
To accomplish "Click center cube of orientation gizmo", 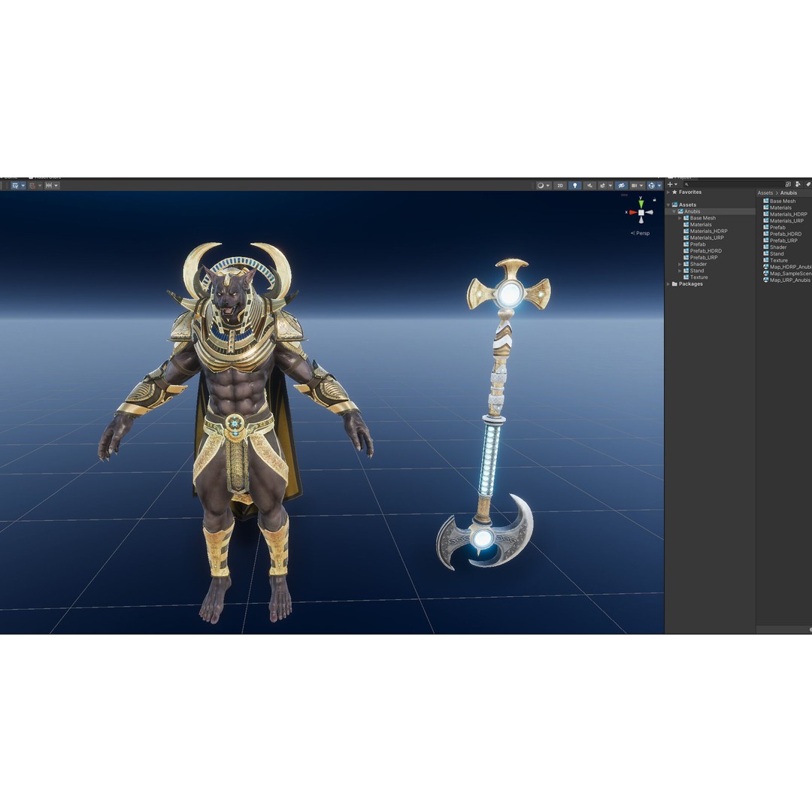I will click(x=641, y=212).
